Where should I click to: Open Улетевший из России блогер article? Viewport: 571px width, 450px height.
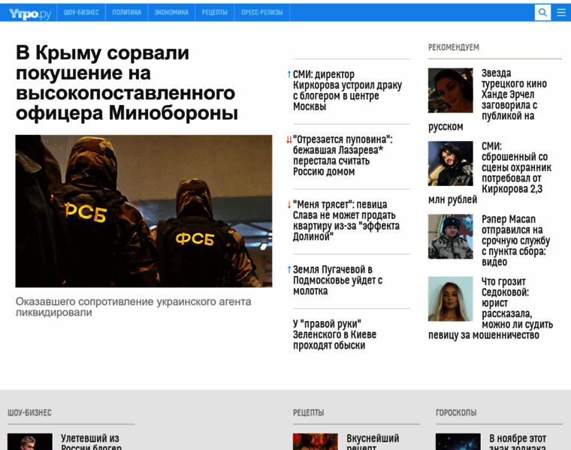(91, 441)
